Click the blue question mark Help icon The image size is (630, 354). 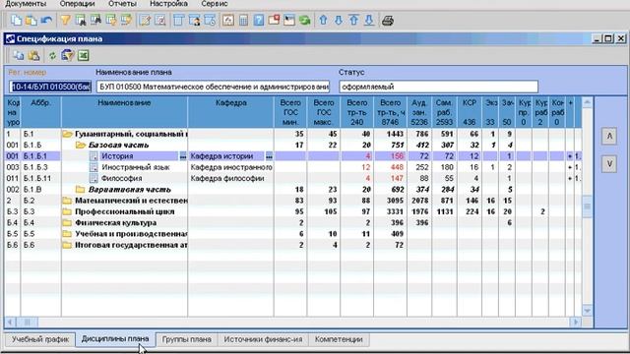pyautogui.click(x=259, y=20)
